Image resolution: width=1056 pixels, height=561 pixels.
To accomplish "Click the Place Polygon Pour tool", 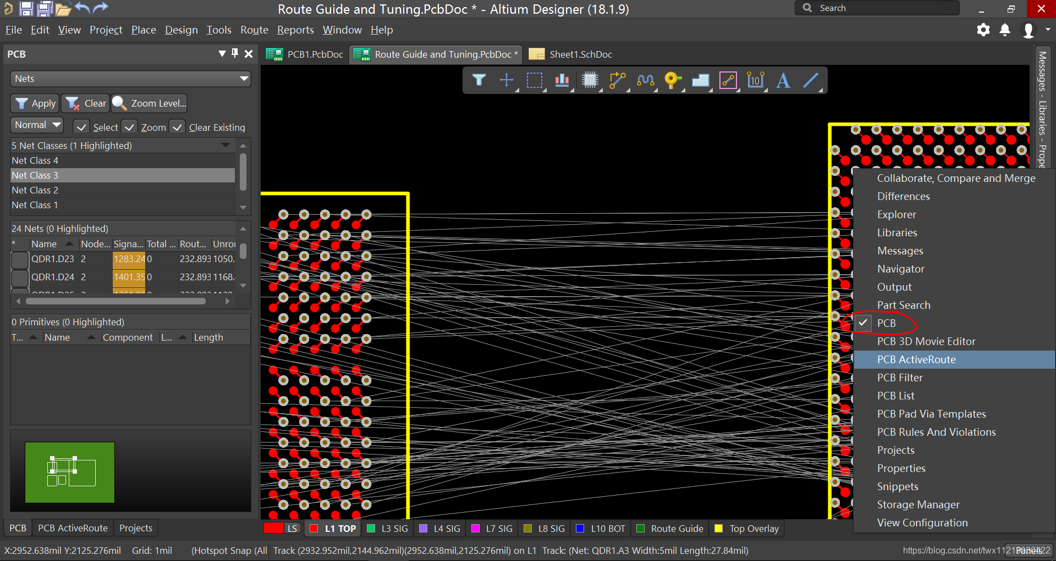I will click(700, 80).
